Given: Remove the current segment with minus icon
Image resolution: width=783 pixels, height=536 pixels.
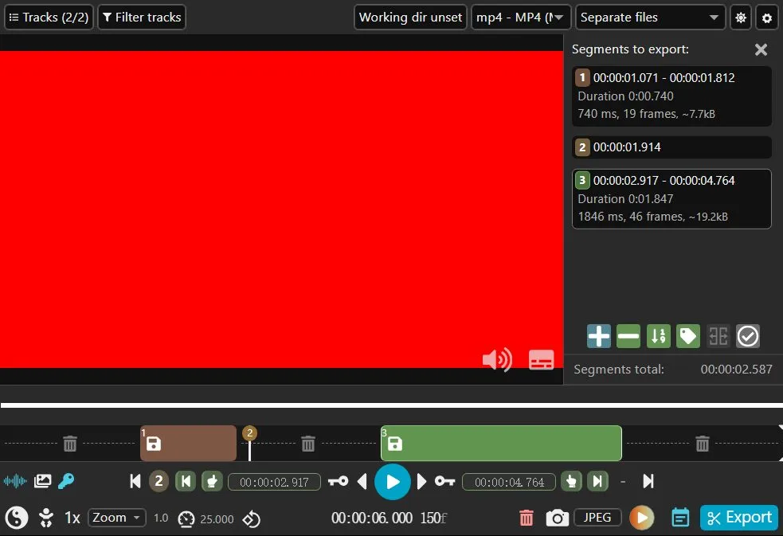Looking at the screenshot, I should (628, 336).
